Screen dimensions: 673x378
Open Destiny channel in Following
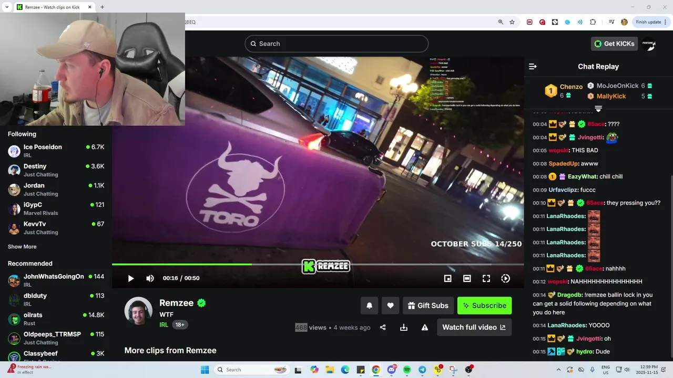coord(56,170)
